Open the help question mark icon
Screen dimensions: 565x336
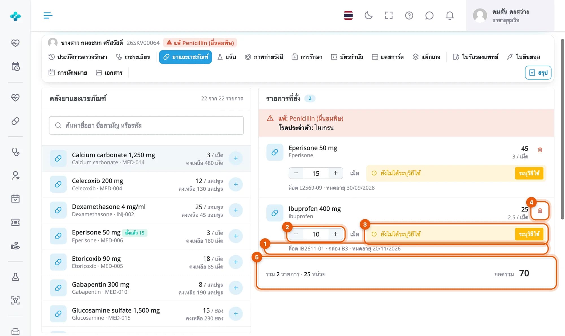point(409,15)
